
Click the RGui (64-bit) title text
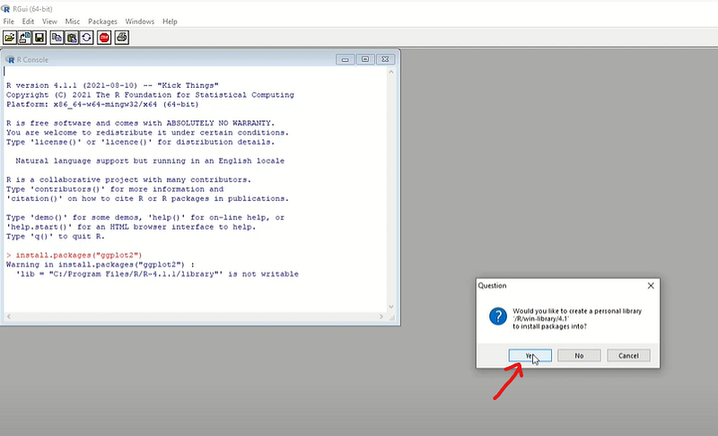coord(32,9)
